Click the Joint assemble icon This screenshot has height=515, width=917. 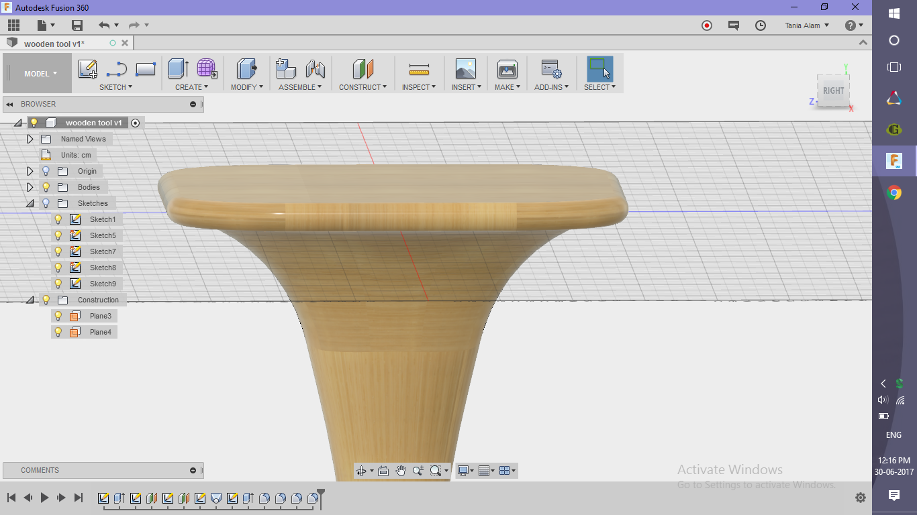[x=315, y=69]
